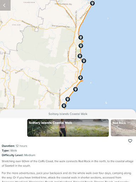Select the map pin beside Sherwood Creek Rd coast
Screen dimensions: 136x182
pyautogui.click(x=81, y=37)
